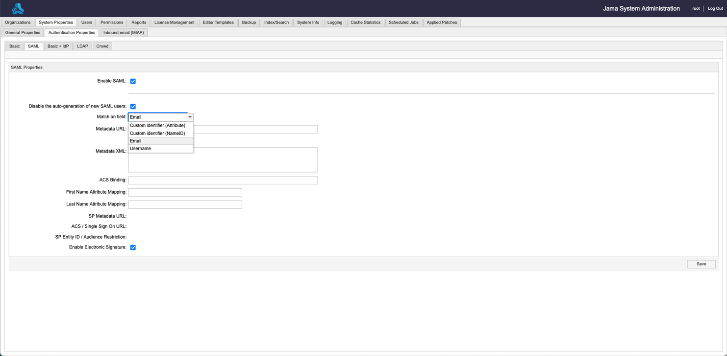Click the Log Out link
Viewport: 727px width, 356px height.
coord(715,8)
